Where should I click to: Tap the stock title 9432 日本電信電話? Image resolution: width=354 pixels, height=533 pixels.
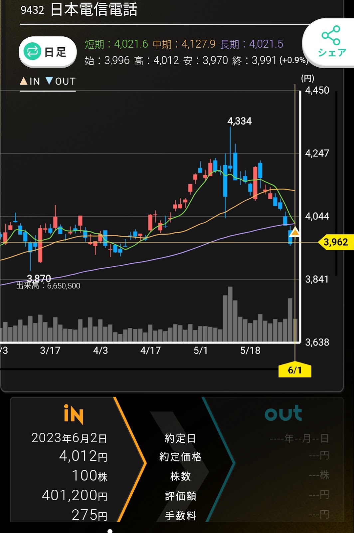pyautogui.click(x=79, y=10)
